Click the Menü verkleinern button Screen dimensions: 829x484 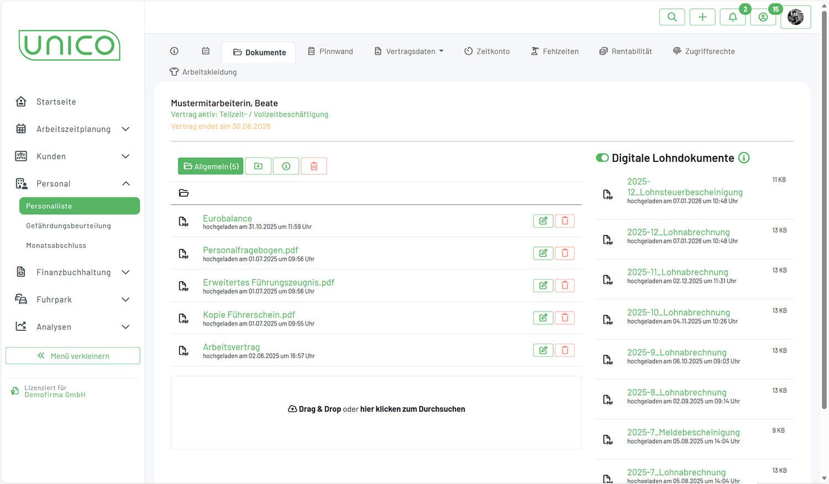coord(73,356)
